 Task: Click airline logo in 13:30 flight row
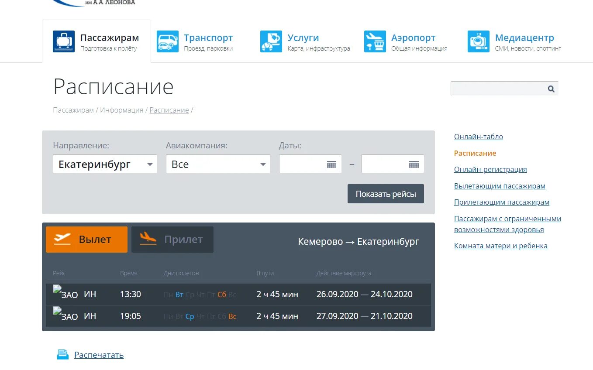coord(66,292)
